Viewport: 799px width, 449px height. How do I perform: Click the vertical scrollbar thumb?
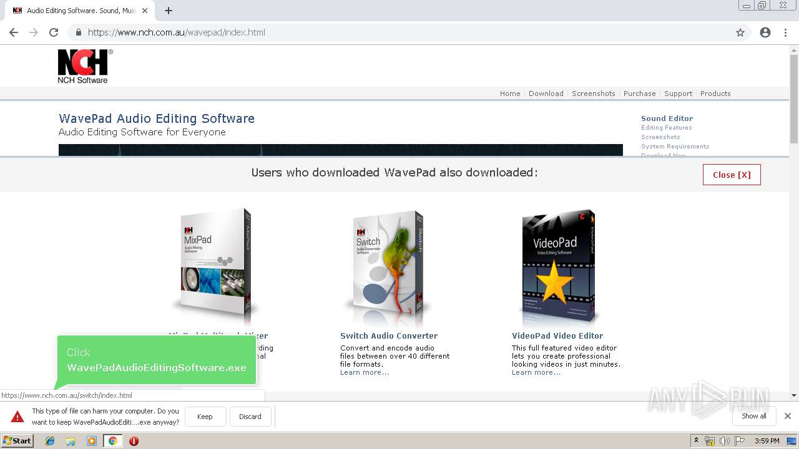tap(794, 99)
